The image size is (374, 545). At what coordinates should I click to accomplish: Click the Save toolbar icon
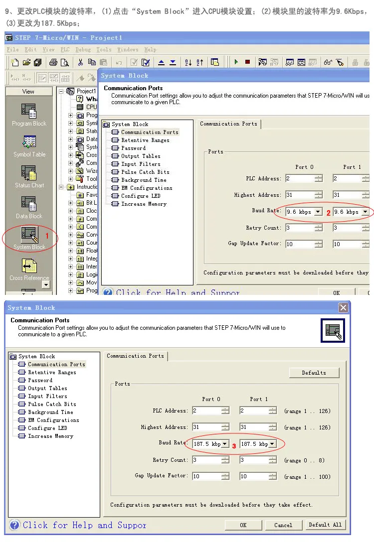37,63
